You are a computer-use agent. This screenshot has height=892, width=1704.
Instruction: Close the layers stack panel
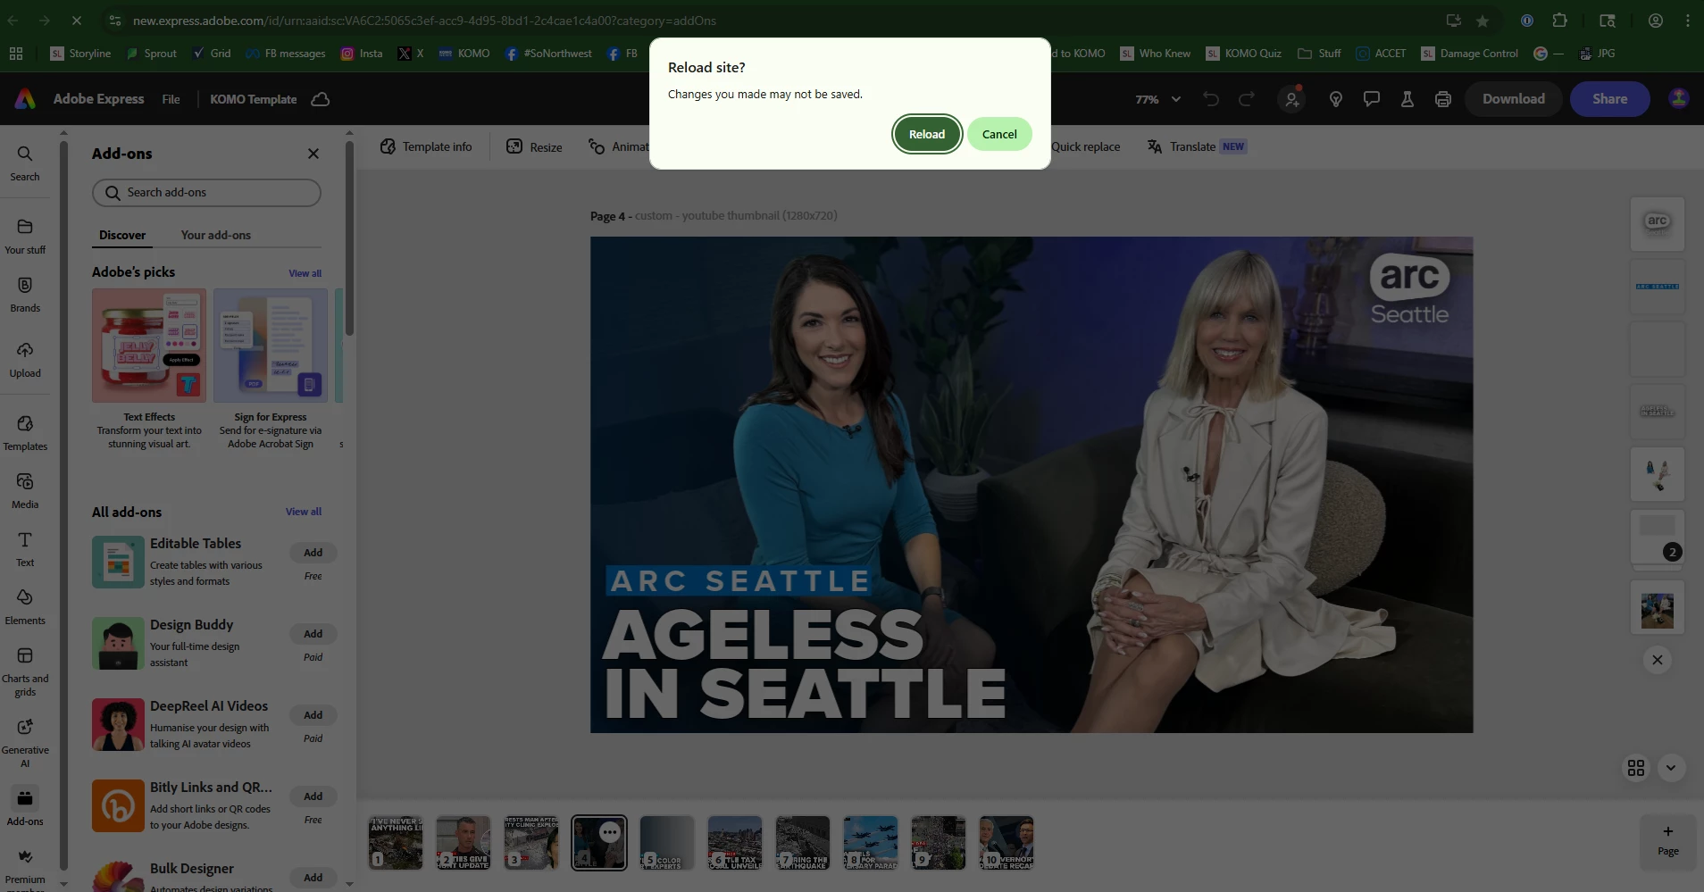pos(1658,660)
